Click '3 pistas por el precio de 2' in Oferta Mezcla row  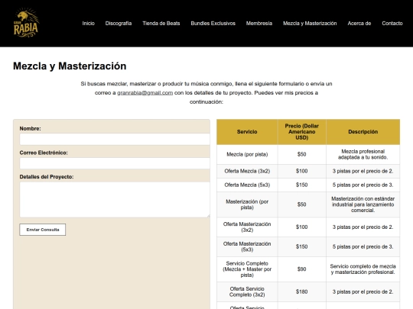[x=363, y=171]
